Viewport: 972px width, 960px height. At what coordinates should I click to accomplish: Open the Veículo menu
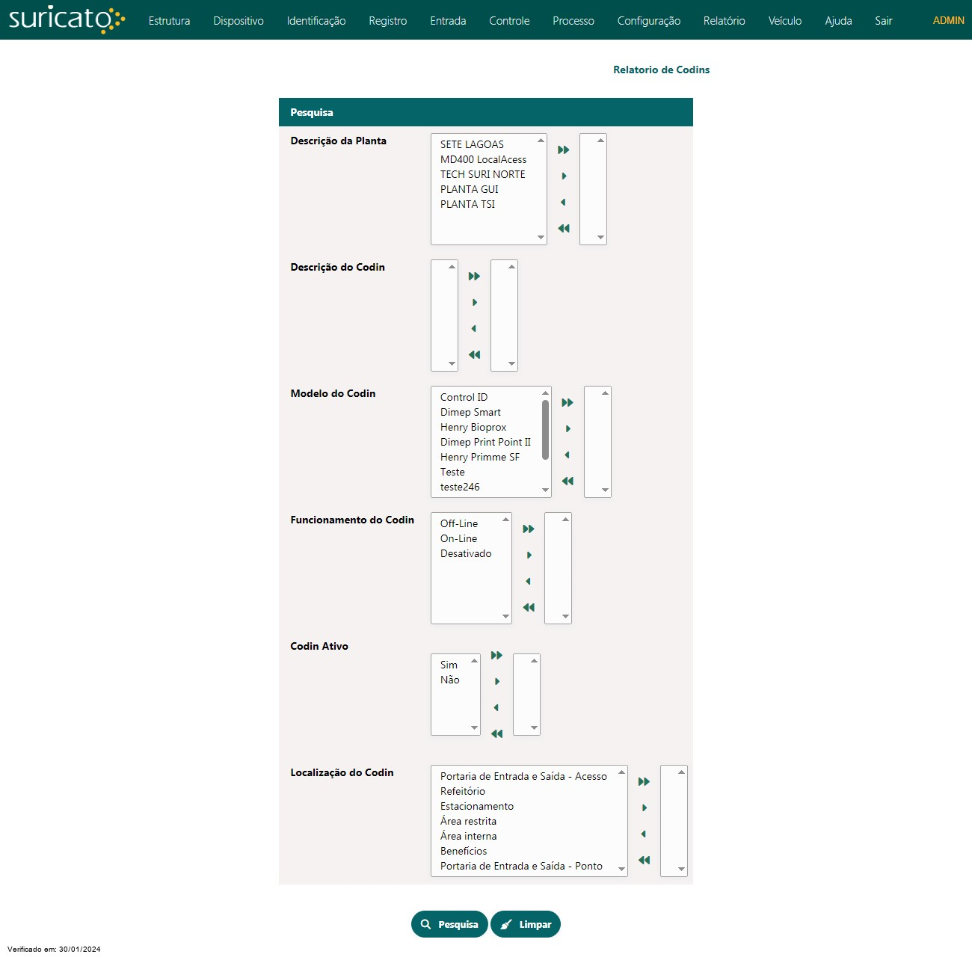(785, 21)
